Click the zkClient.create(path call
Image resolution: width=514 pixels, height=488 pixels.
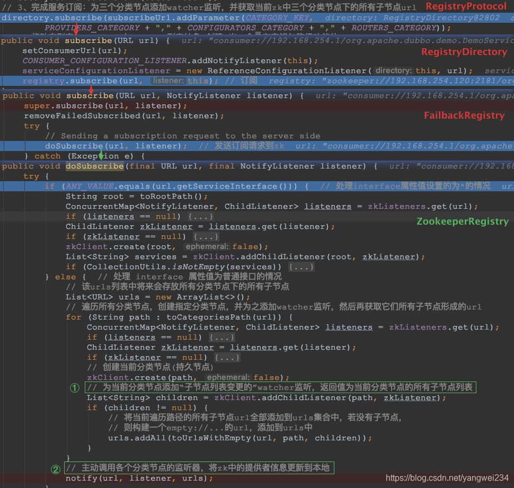[140, 378]
